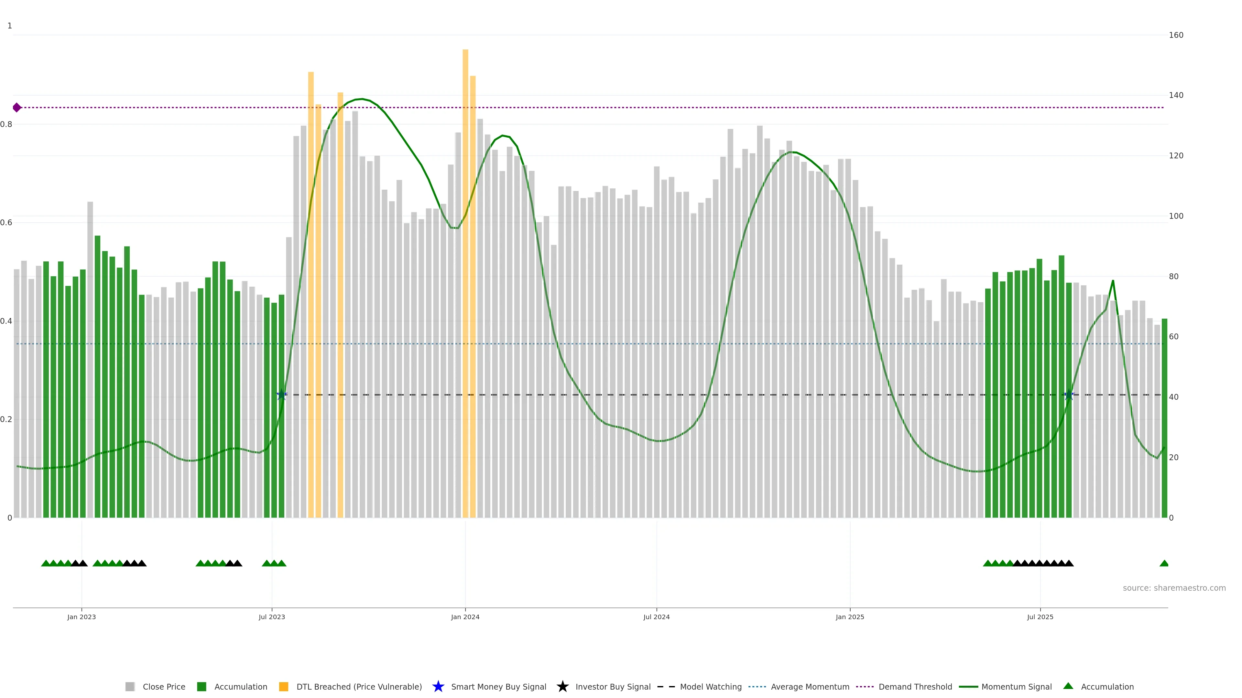Click the Jul 2025 axis tick label
The width and height of the screenshot is (1242, 698).
click(1040, 617)
